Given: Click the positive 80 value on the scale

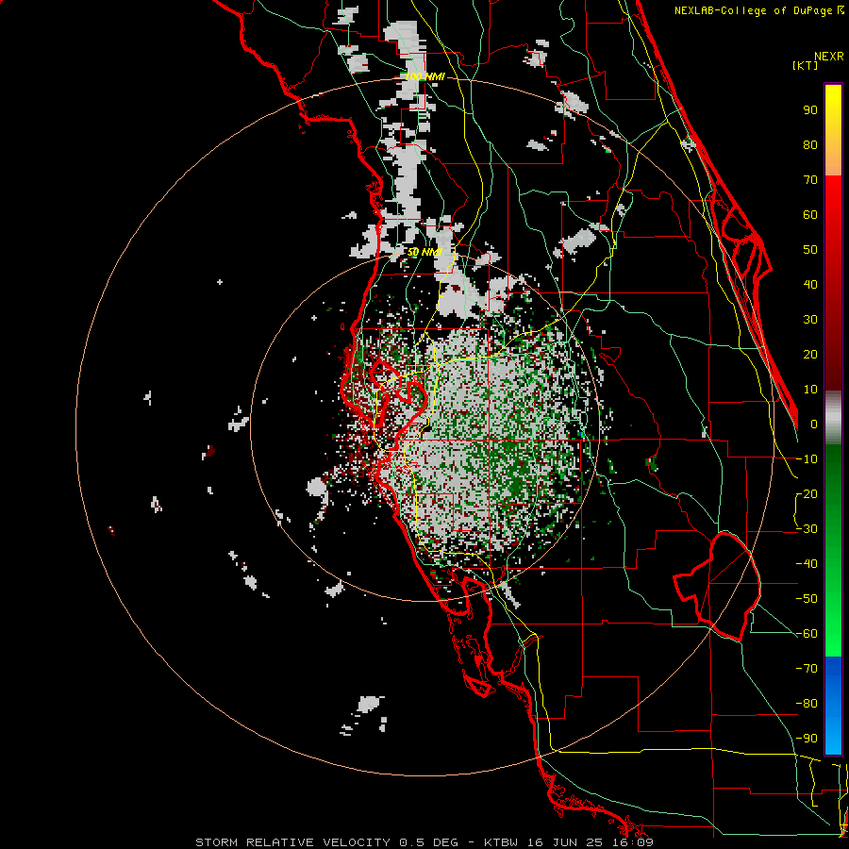Looking at the screenshot, I should click(x=810, y=144).
